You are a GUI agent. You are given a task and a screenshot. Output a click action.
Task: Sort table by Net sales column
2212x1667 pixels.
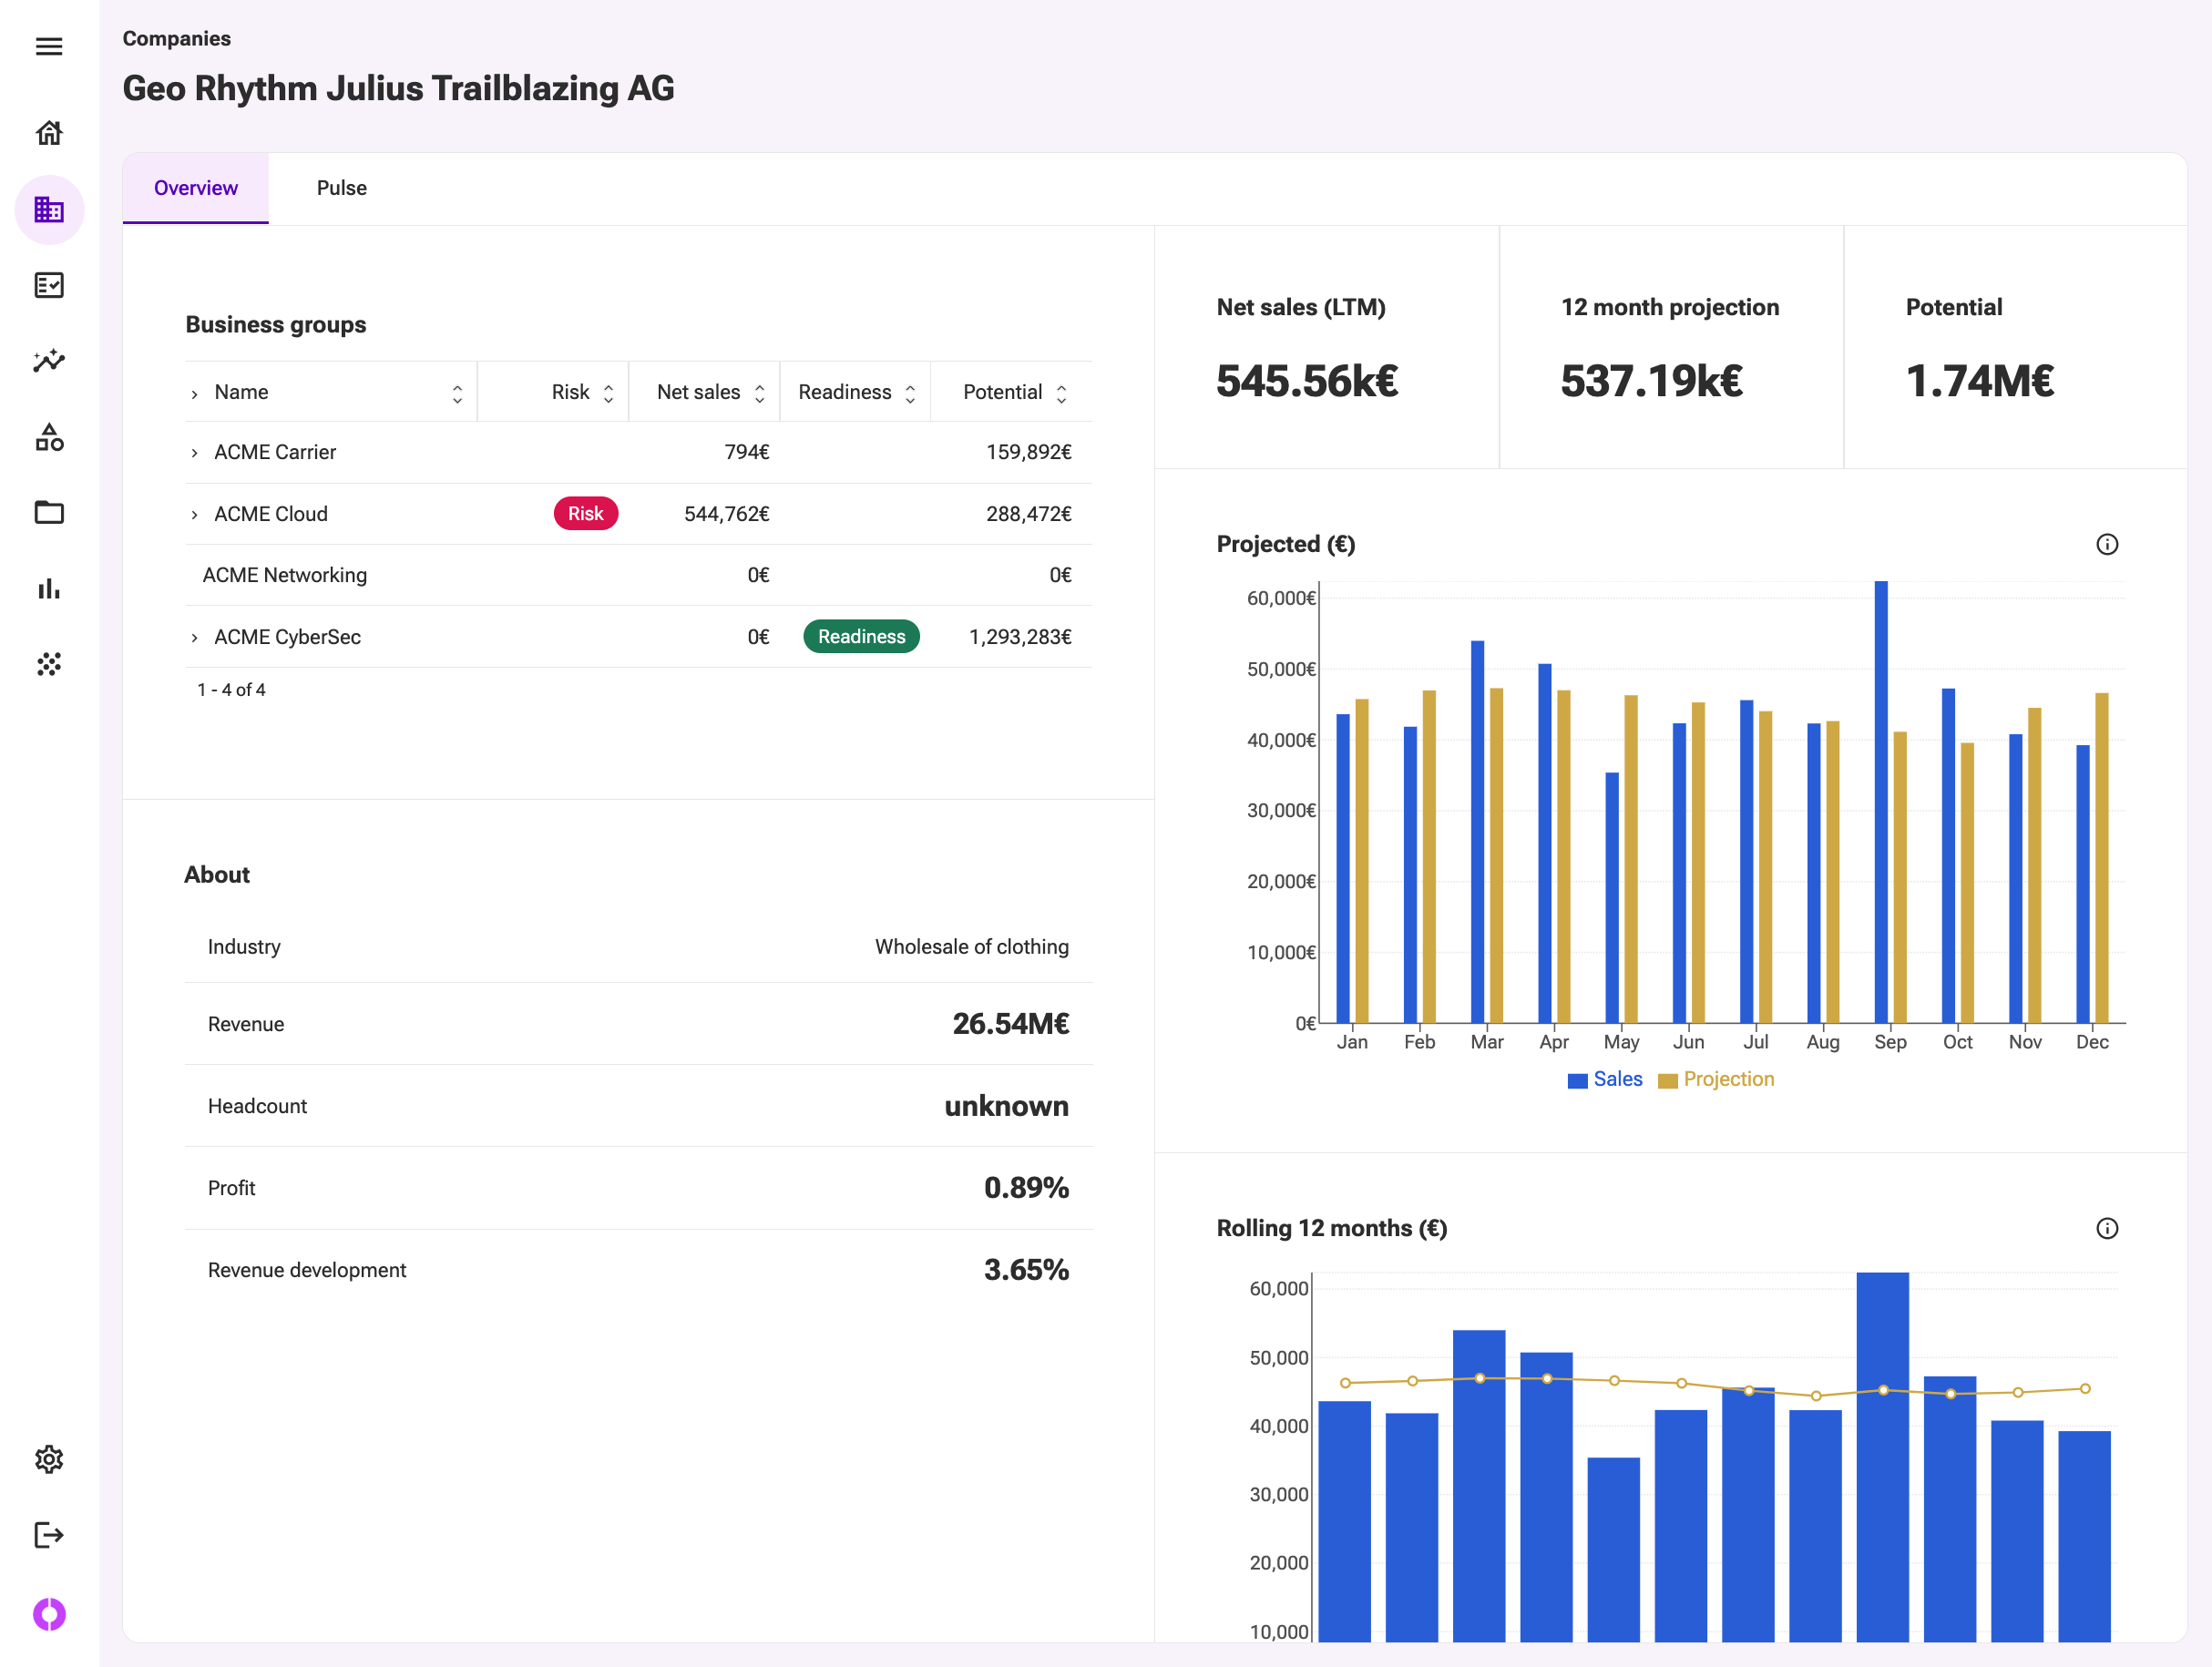pyautogui.click(x=760, y=393)
